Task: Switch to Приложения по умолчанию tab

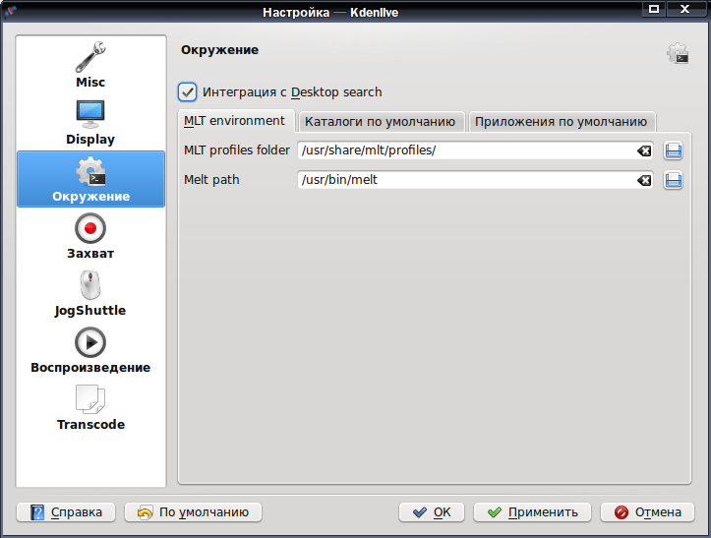Action: pos(561,122)
